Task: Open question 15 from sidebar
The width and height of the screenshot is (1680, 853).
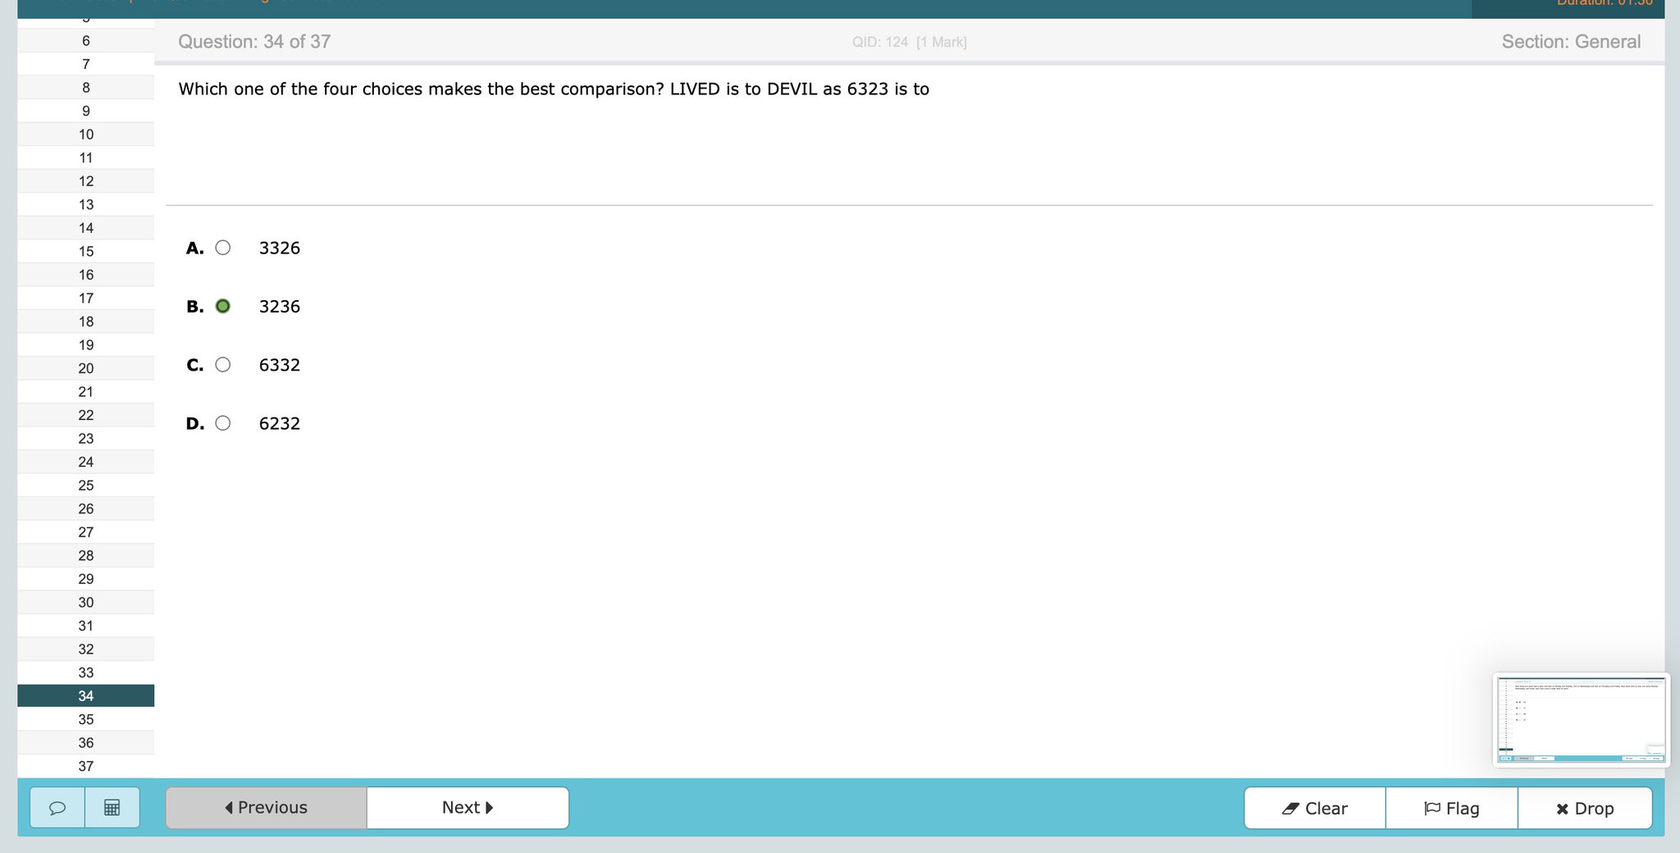Action: [86, 251]
